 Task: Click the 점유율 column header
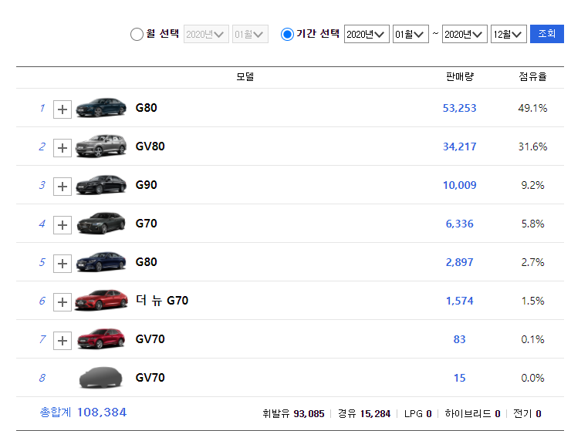(532, 77)
